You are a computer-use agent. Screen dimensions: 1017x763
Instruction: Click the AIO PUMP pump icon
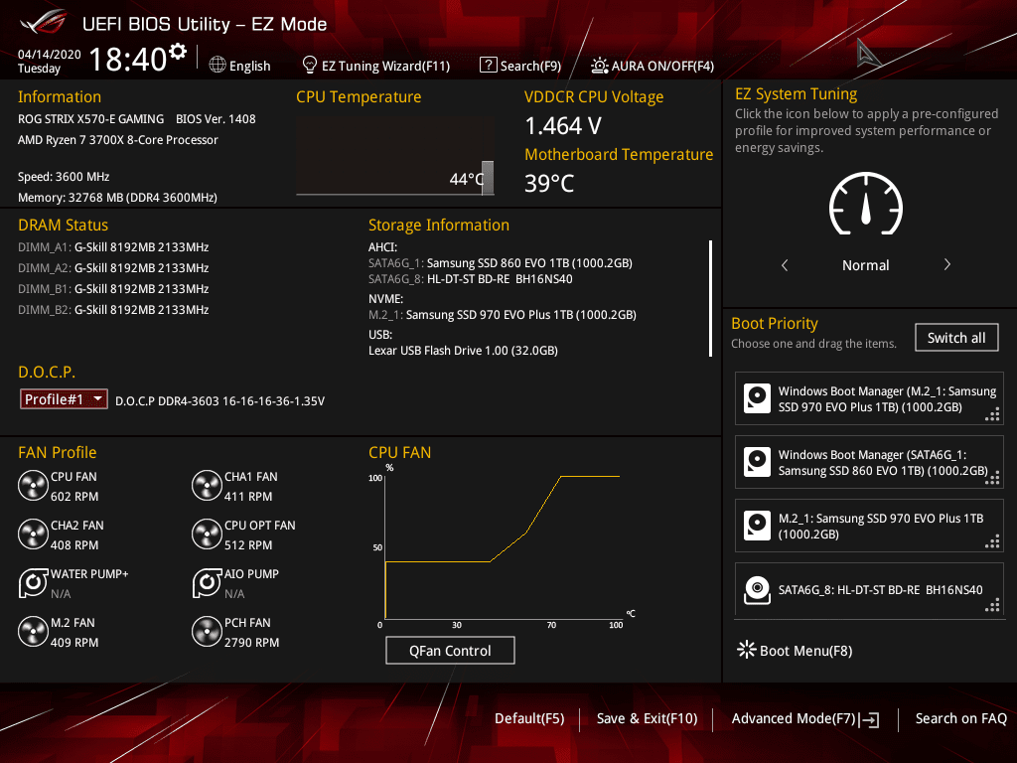[x=207, y=583]
